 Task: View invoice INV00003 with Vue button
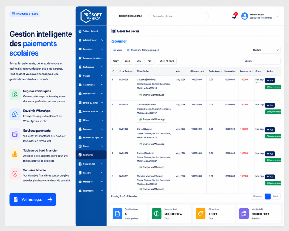coord(270,130)
